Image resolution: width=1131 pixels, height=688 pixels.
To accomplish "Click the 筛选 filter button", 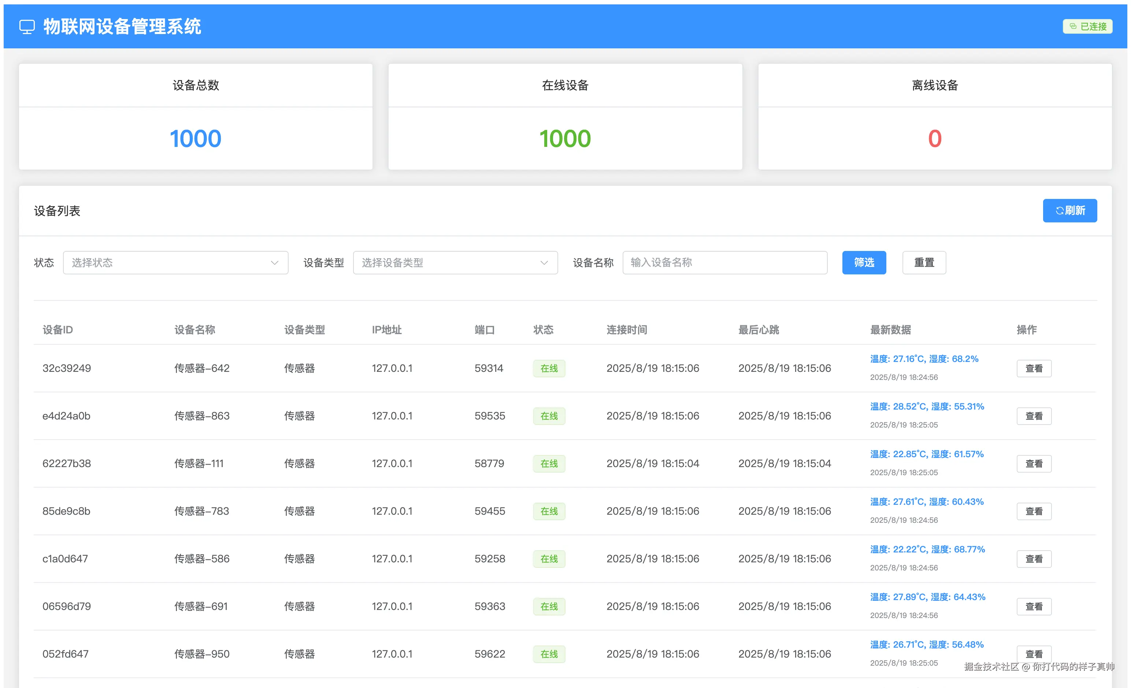I will tap(864, 263).
